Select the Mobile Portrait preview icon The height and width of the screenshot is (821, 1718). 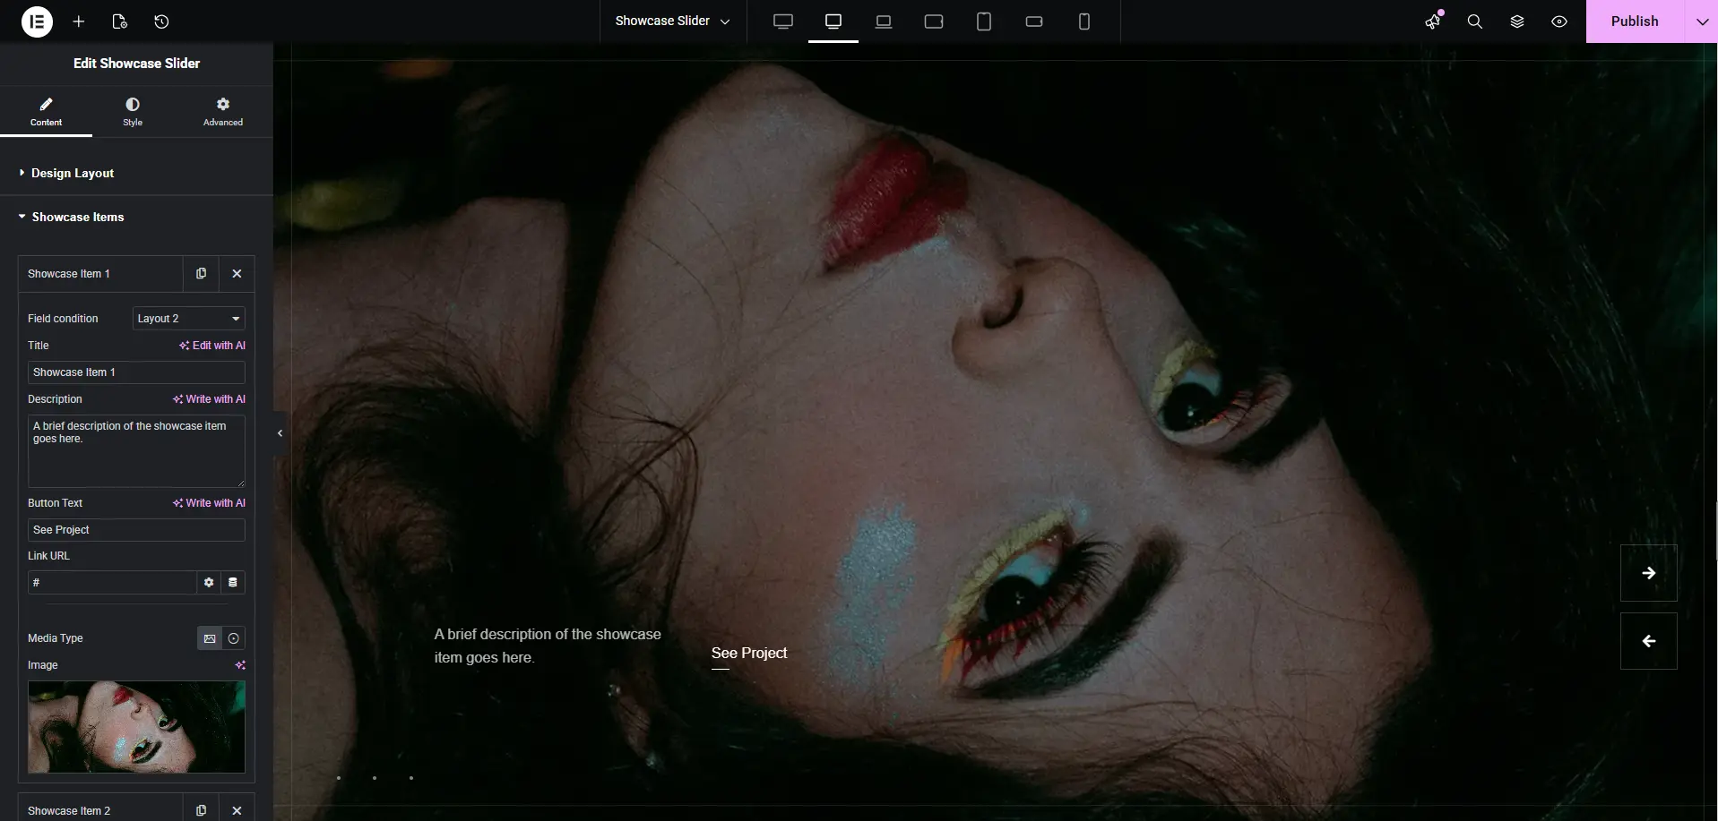[1084, 21]
